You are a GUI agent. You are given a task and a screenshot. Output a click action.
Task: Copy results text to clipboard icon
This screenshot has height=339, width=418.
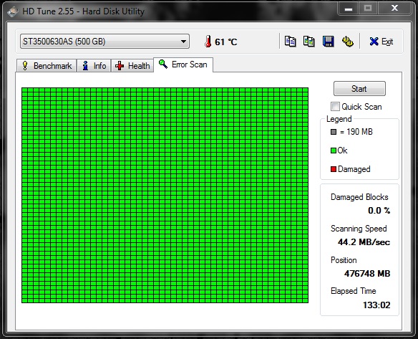pyautogui.click(x=290, y=42)
